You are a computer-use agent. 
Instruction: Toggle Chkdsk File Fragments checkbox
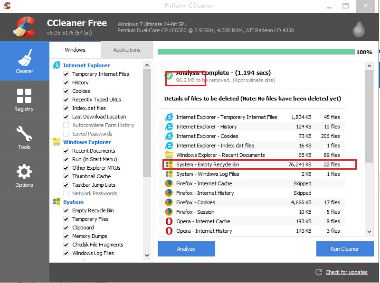pos(66,245)
